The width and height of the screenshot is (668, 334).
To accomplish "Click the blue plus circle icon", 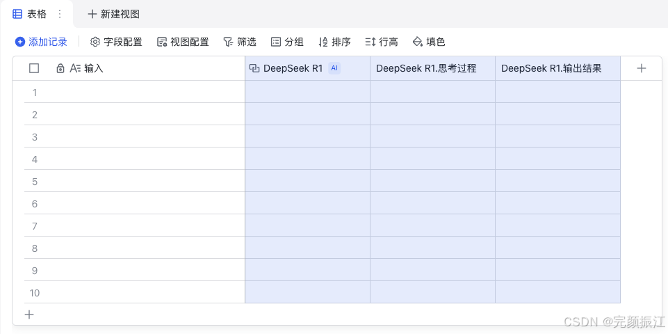I will tap(19, 42).
